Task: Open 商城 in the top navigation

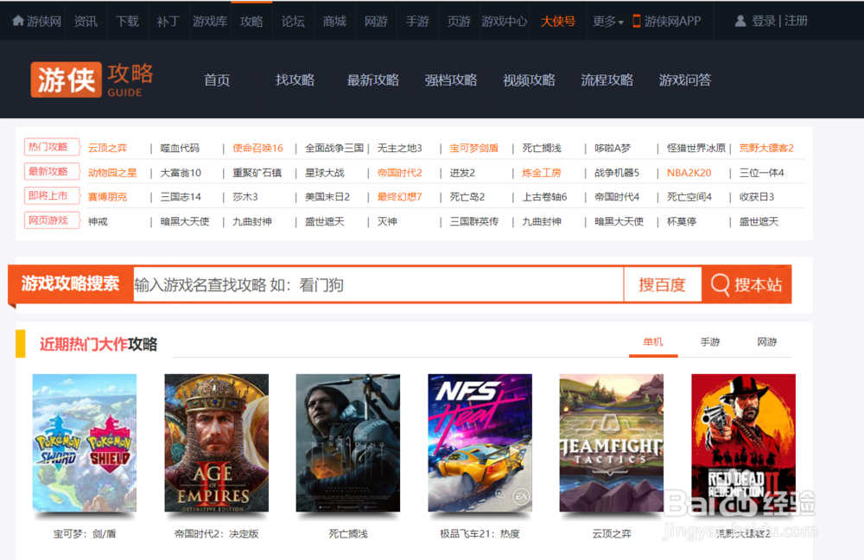Action: pos(334,21)
